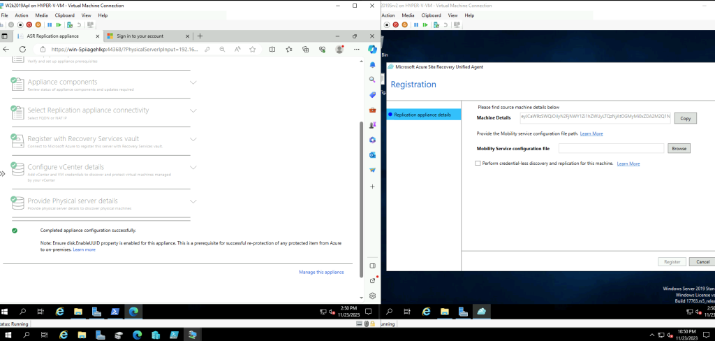Refresh the Edge browser page
The width and height of the screenshot is (715, 341).
click(x=22, y=50)
